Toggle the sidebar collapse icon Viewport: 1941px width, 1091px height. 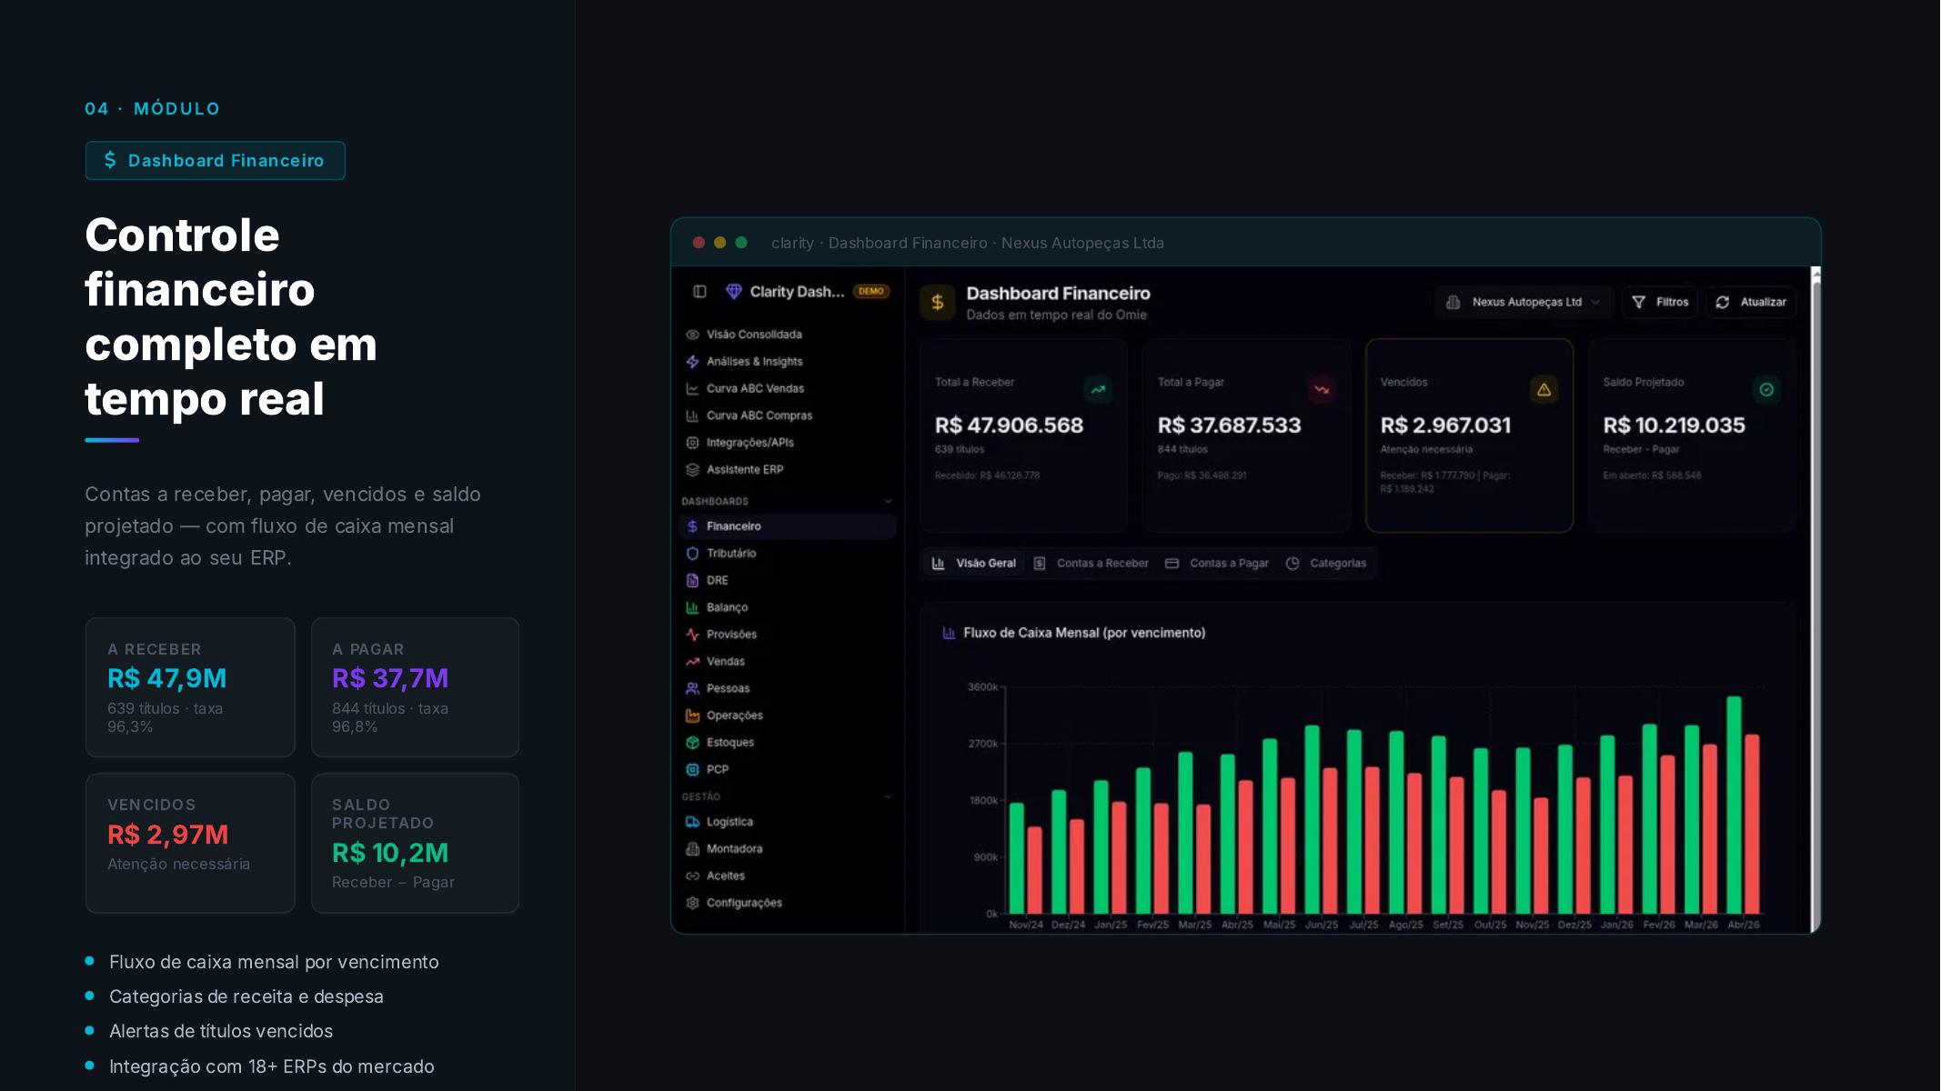click(699, 292)
